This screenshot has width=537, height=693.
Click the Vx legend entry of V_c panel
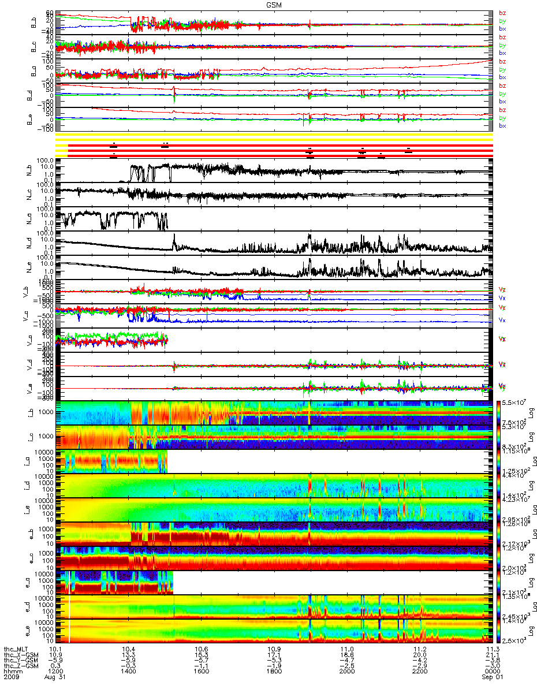[x=502, y=321]
